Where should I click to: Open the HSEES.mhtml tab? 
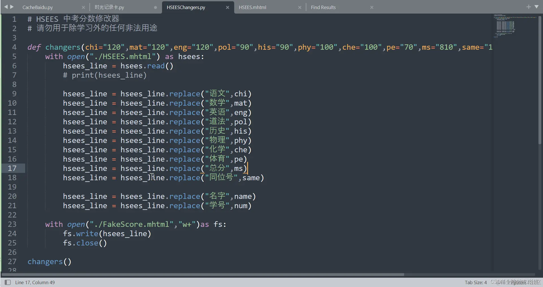[253, 7]
